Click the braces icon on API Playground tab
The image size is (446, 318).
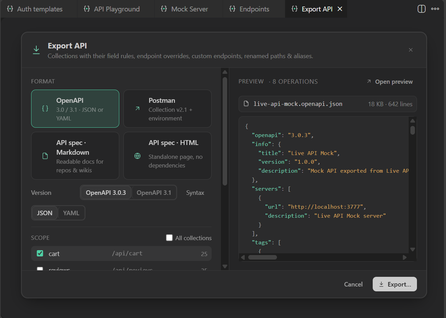[x=87, y=9]
